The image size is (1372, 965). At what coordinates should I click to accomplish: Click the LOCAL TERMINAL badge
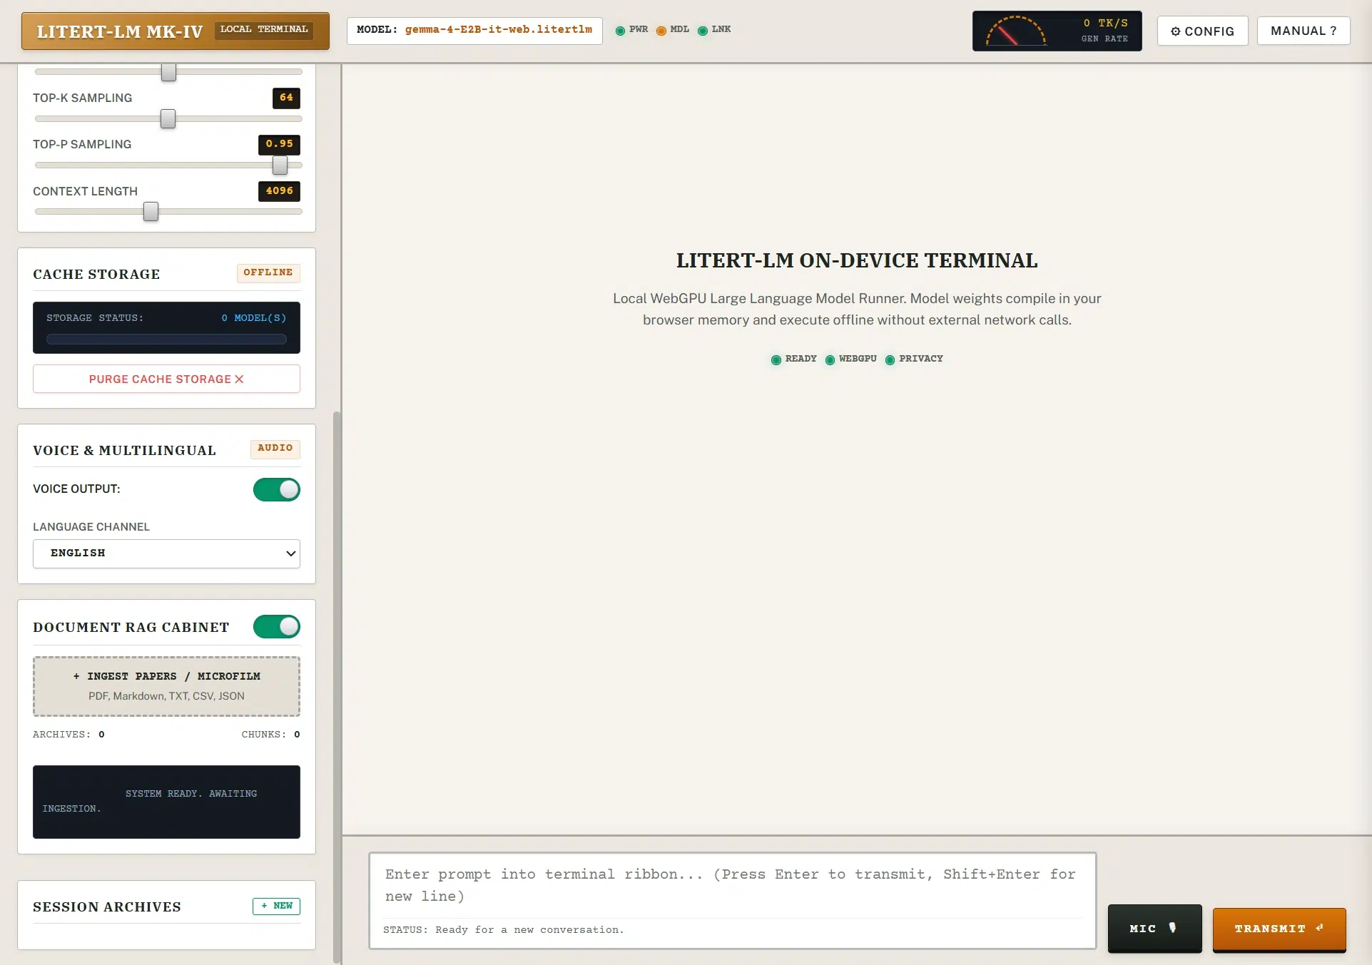pos(264,30)
